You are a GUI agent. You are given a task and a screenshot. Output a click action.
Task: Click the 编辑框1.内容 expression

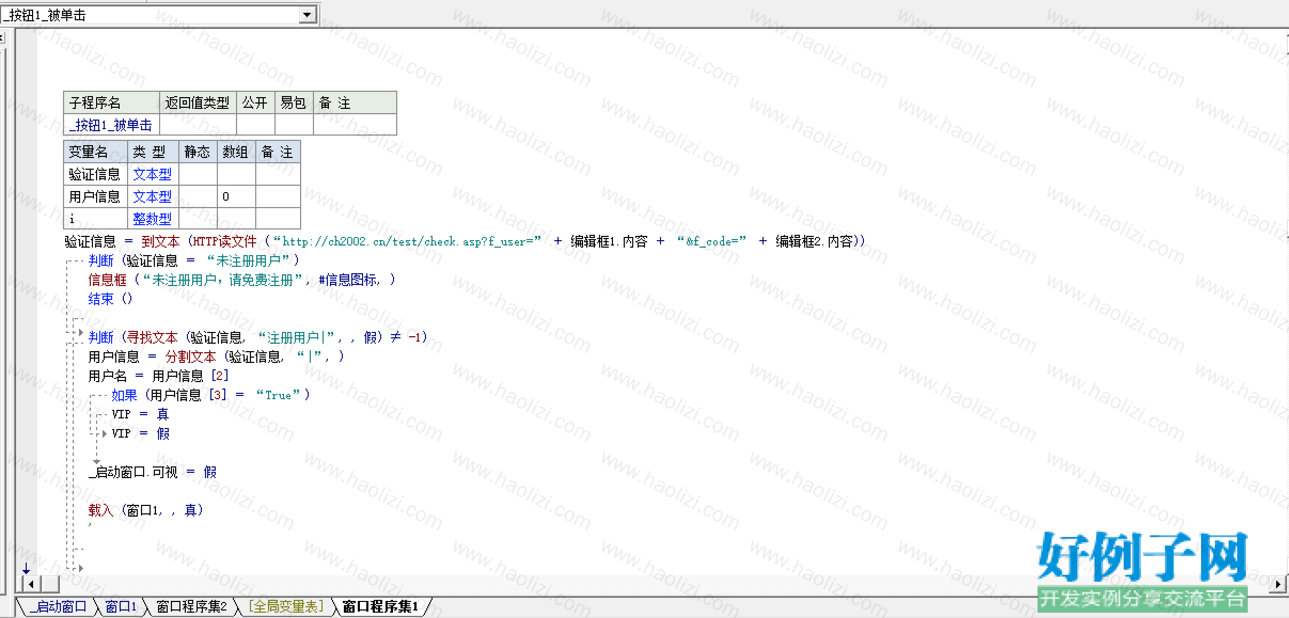(x=609, y=242)
